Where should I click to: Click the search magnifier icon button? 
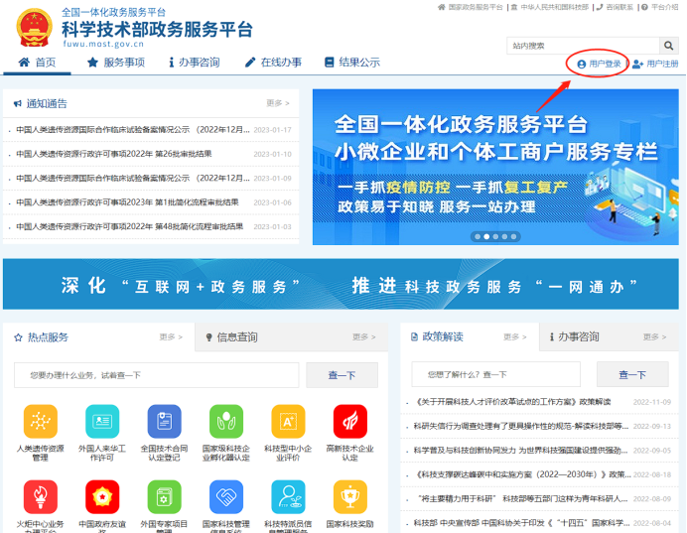[668, 46]
